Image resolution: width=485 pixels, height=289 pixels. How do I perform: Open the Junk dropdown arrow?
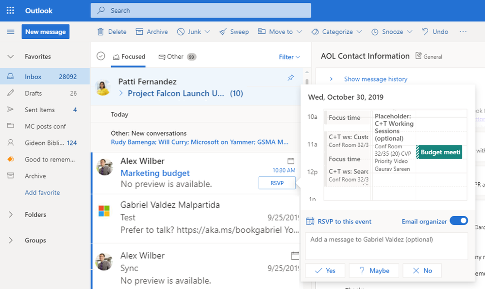tap(208, 32)
